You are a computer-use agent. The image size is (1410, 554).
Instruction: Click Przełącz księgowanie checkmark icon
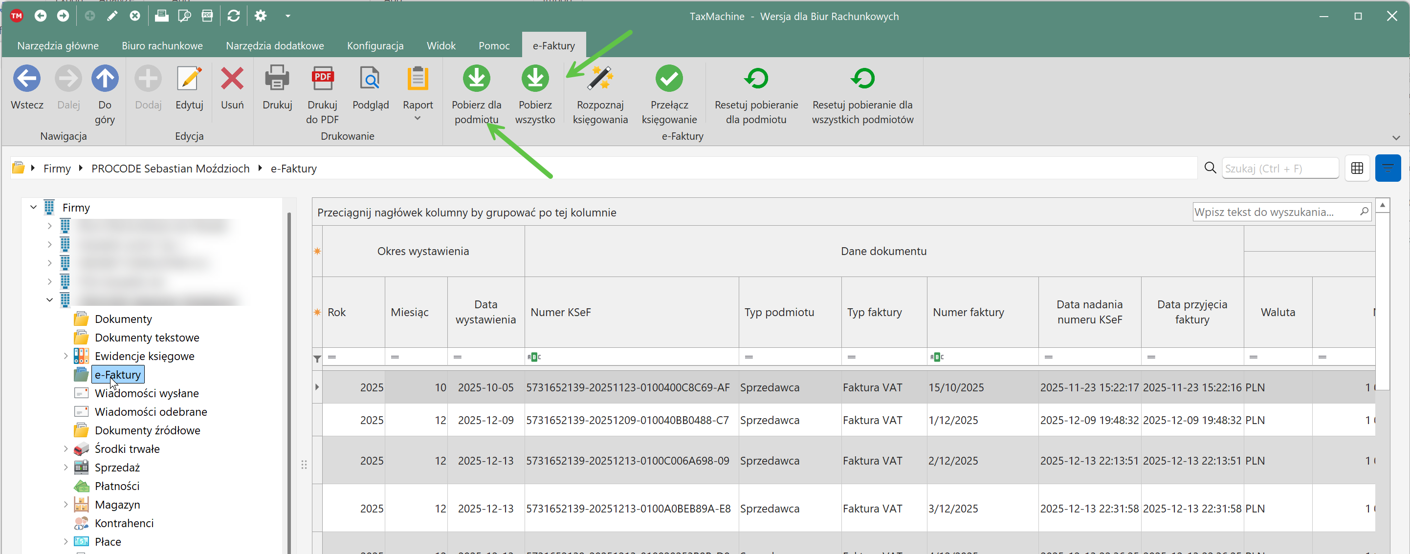668,79
